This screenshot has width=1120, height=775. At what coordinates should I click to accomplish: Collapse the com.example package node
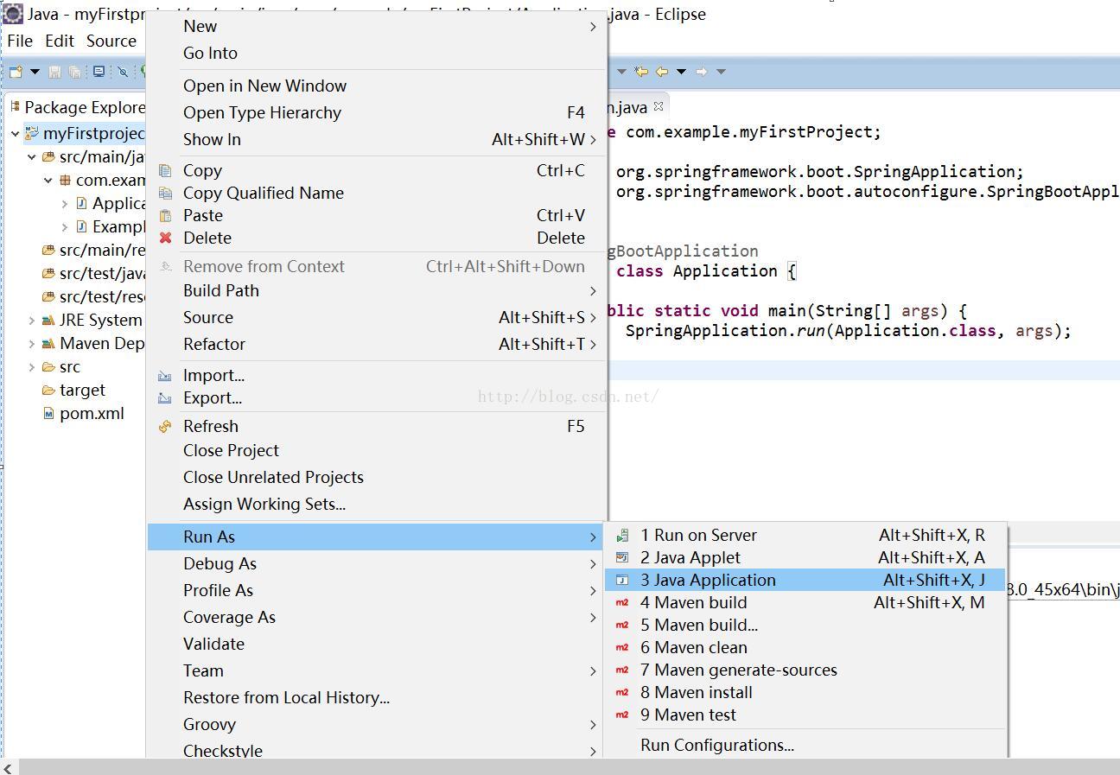pyautogui.click(x=48, y=181)
